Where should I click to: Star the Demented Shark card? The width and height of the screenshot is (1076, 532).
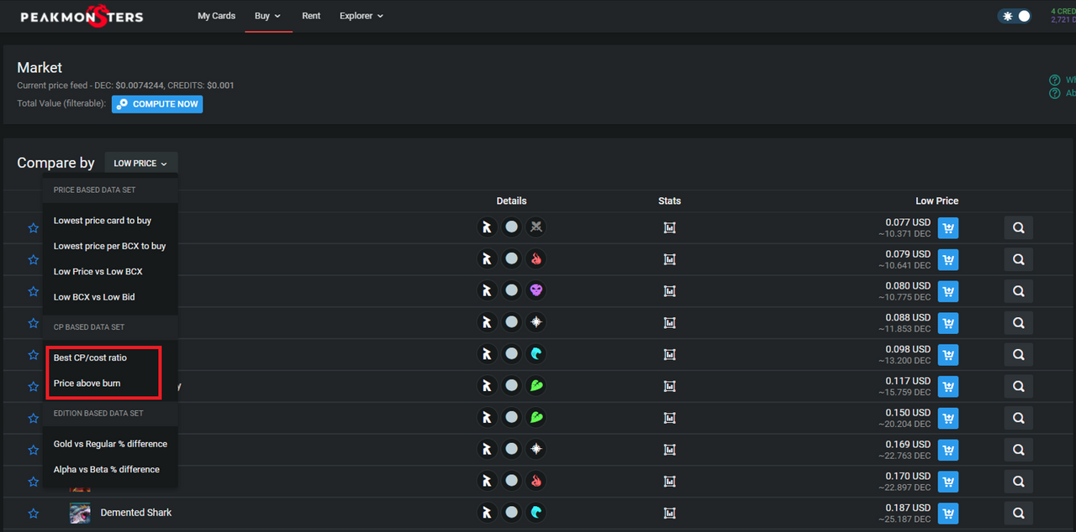pos(34,514)
